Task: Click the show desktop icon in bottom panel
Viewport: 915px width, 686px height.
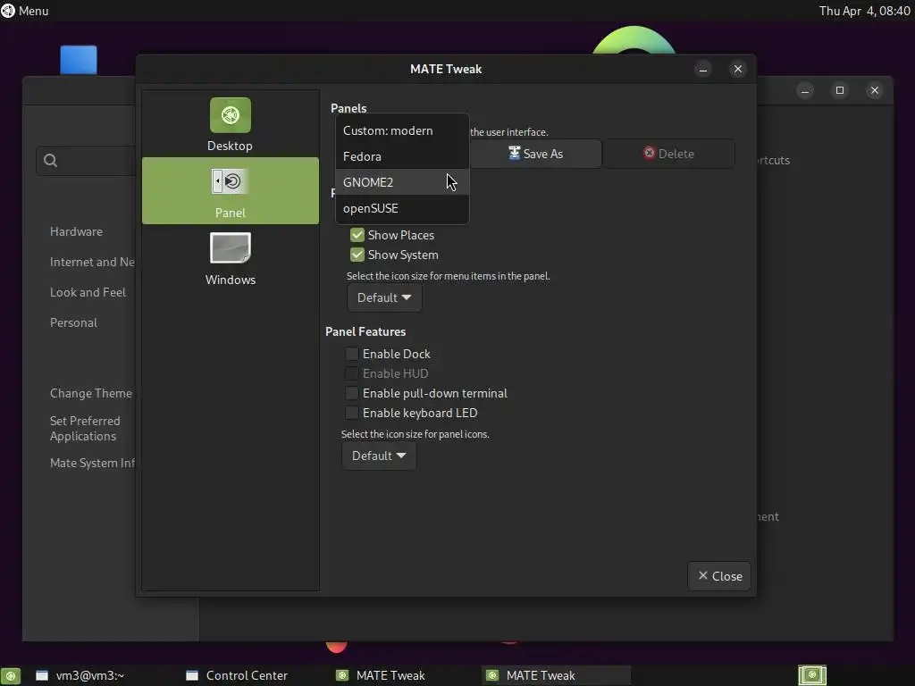Action: pos(11,675)
